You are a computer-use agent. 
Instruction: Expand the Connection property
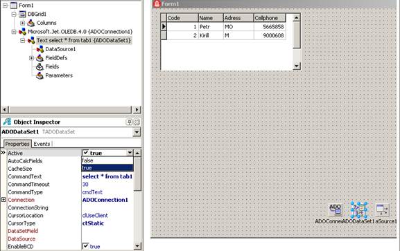point(3,200)
